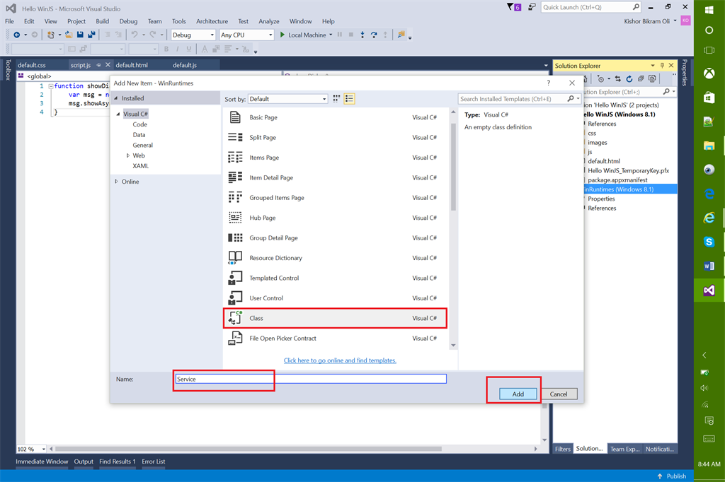Viewport: 725px width, 482px height.
Task: Open the Error List panel
Action: [154, 462]
